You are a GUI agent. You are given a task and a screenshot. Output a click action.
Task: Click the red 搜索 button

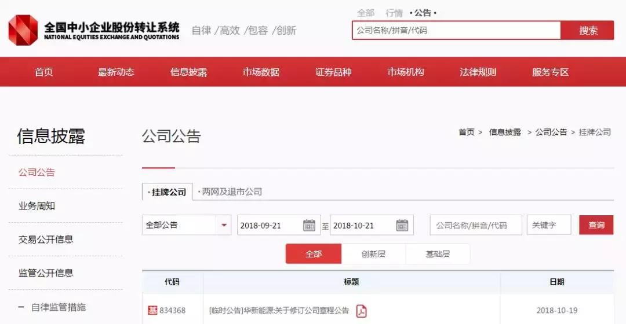click(588, 30)
